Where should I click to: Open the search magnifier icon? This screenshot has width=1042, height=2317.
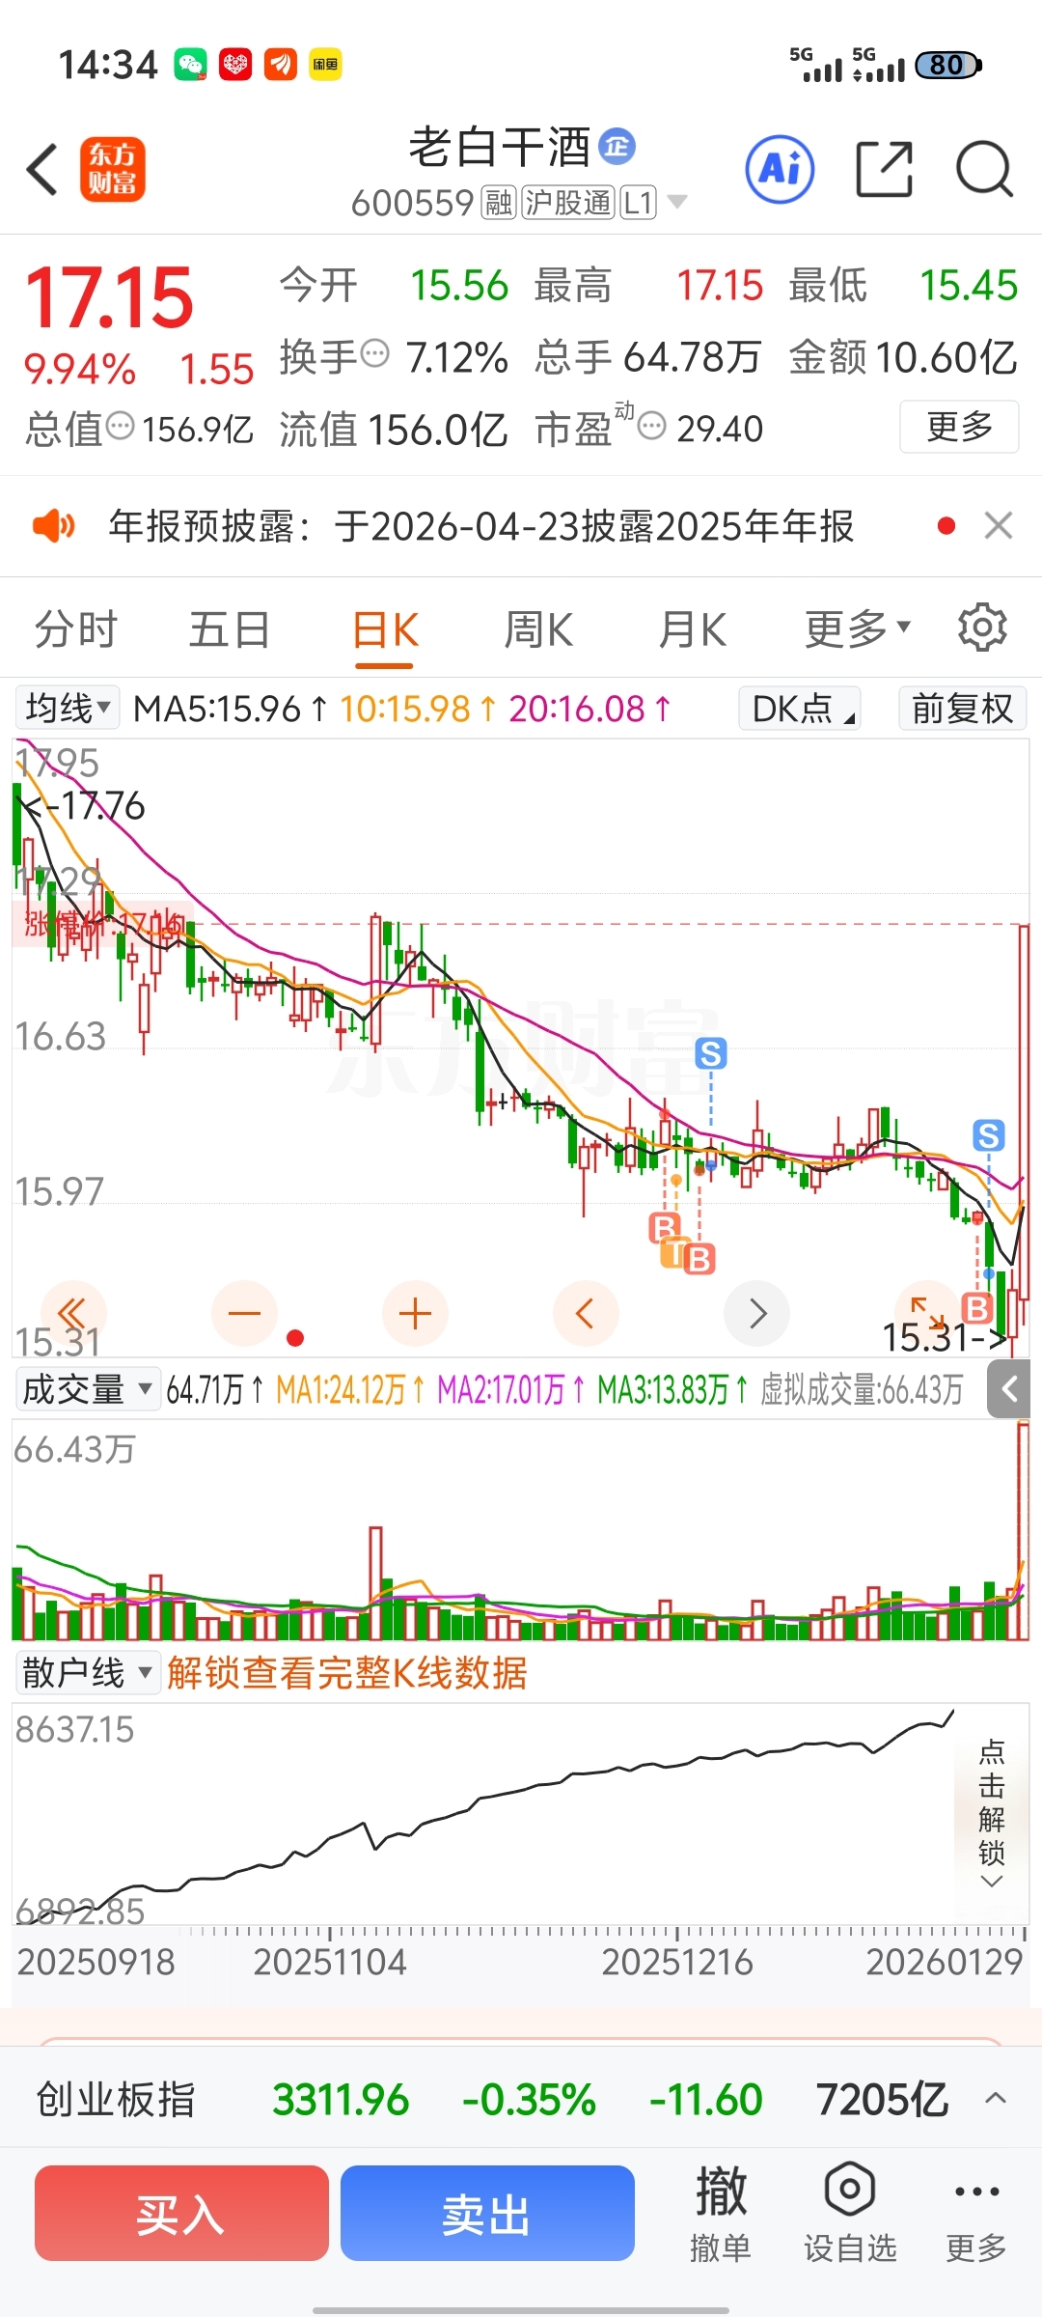(x=984, y=169)
